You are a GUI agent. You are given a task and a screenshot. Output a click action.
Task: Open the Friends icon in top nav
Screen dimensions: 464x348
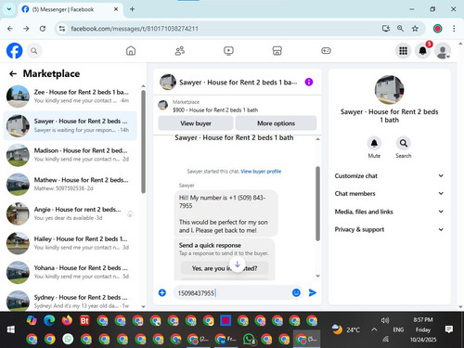180,51
